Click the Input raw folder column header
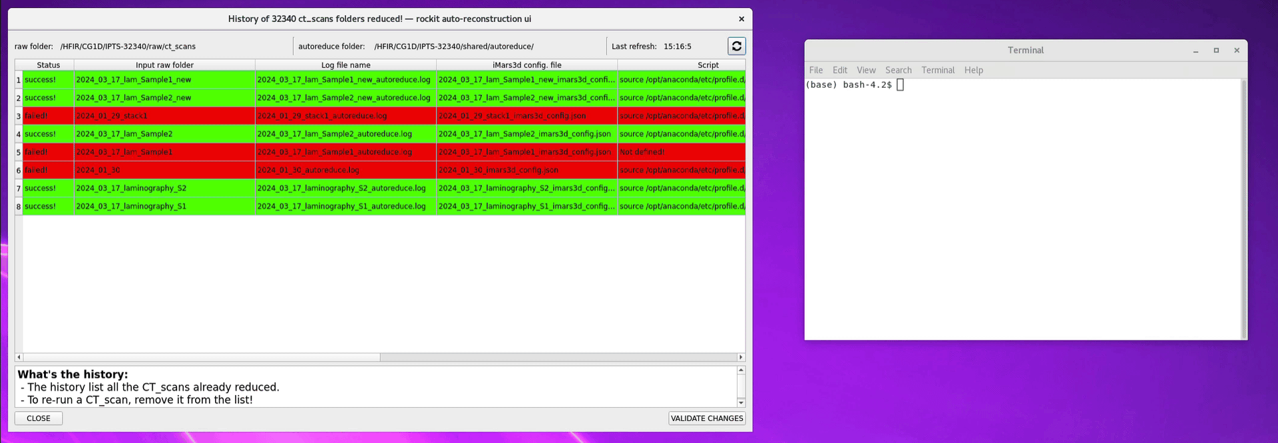The width and height of the screenshot is (1278, 443). tap(164, 65)
